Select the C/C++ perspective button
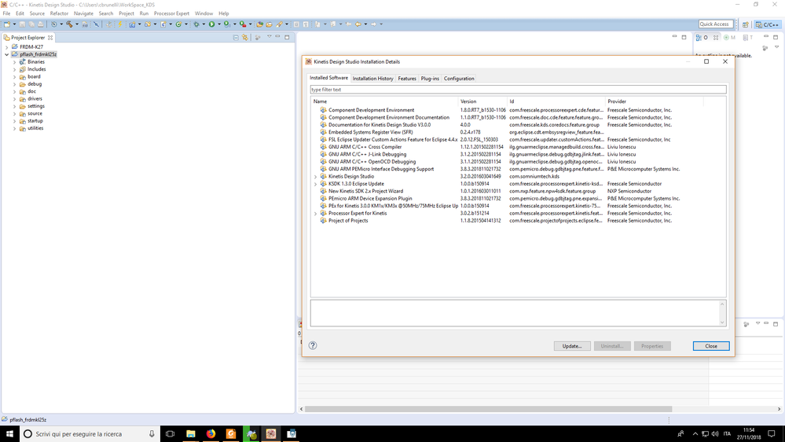This screenshot has width=785, height=442. pos(767,24)
